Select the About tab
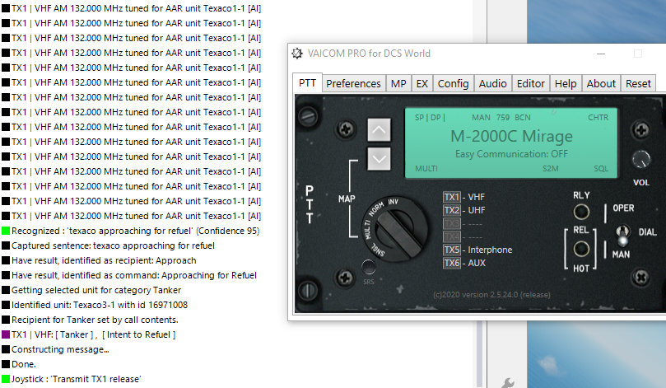Image resolution: width=666 pixels, height=388 pixels. 601,84
